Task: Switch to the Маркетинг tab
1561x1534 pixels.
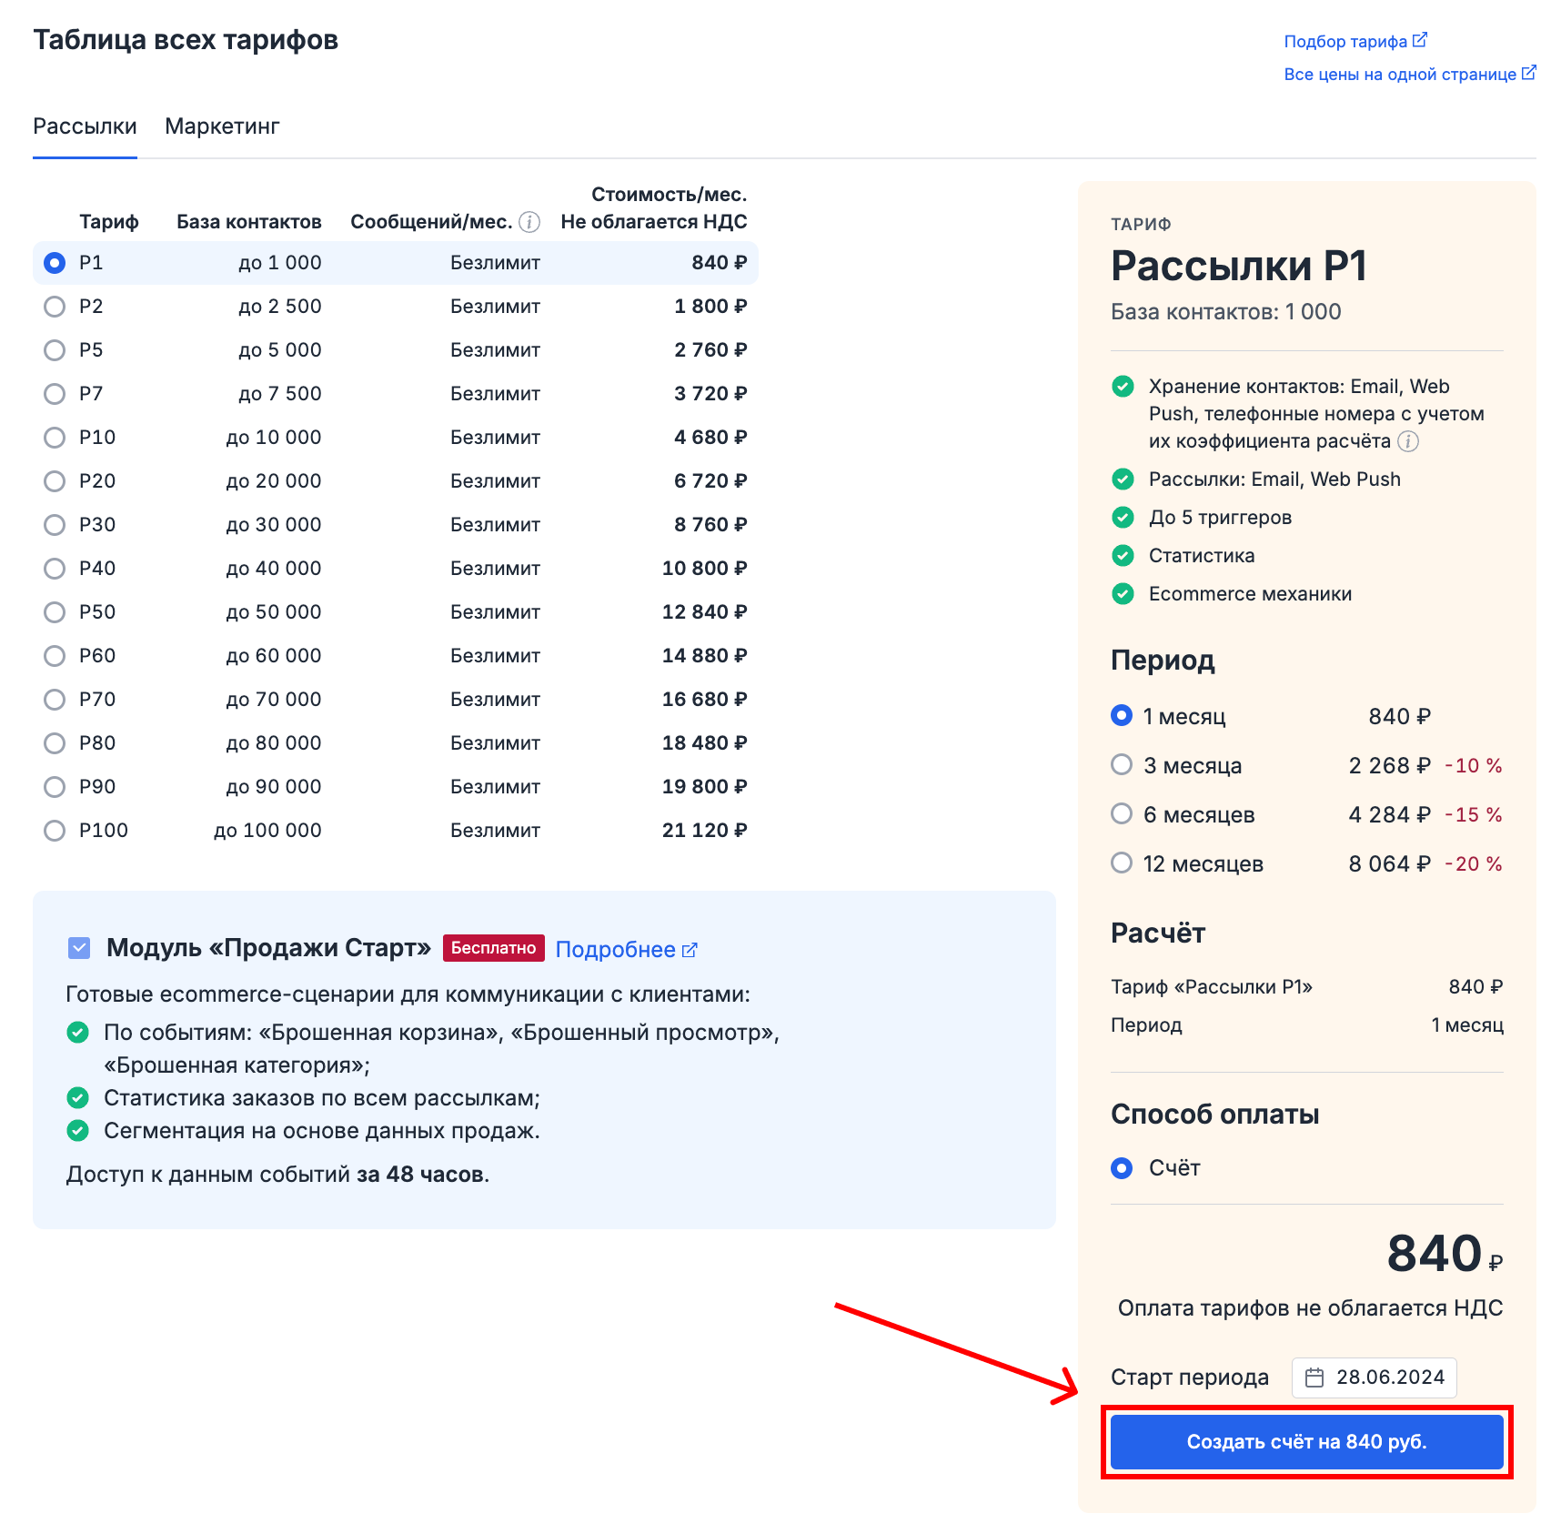Action: click(x=222, y=126)
